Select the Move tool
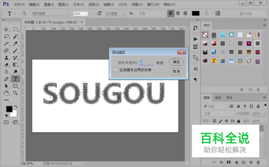Viewport: 269px width, 167px height. (6, 29)
